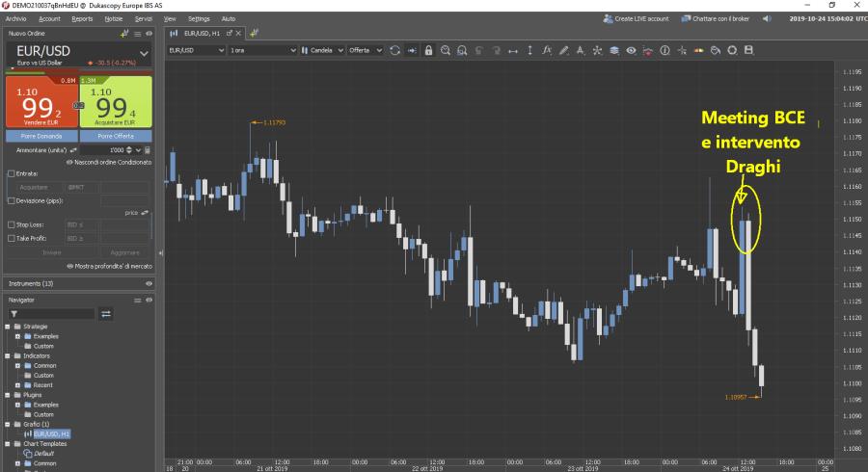
Task: Click the fx indicators icon
Action: [547, 50]
